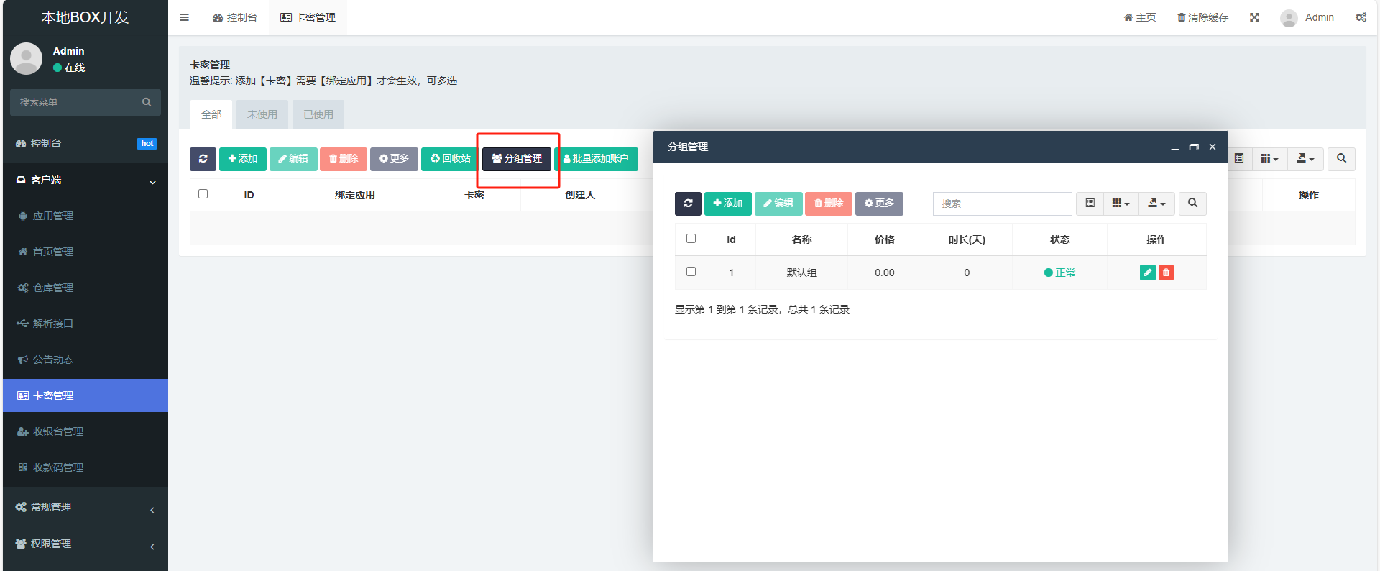Click the settings gears icon at top right
1380x571 pixels.
tap(1361, 17)
